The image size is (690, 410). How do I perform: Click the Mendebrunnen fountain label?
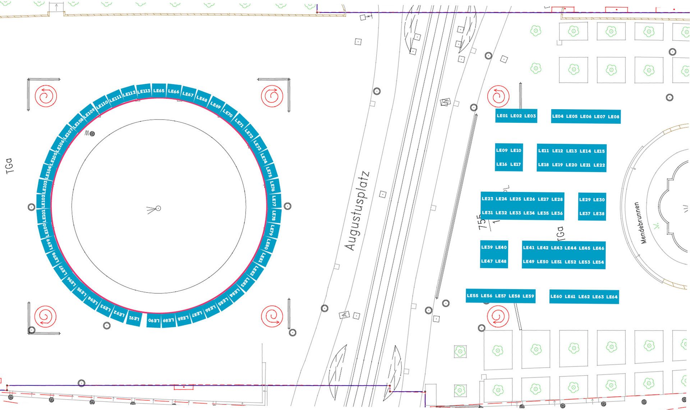point(640,223)
